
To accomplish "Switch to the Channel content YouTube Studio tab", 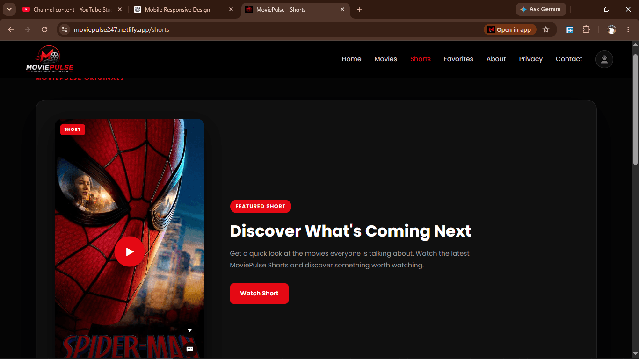I will click(73, 9).
